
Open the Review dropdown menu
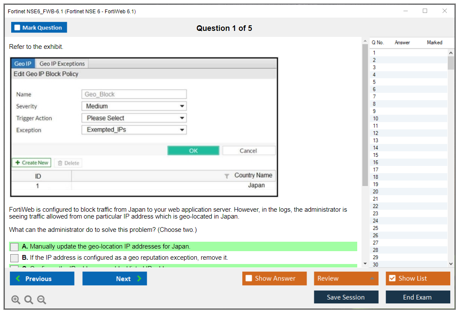(x=346, y=279)
